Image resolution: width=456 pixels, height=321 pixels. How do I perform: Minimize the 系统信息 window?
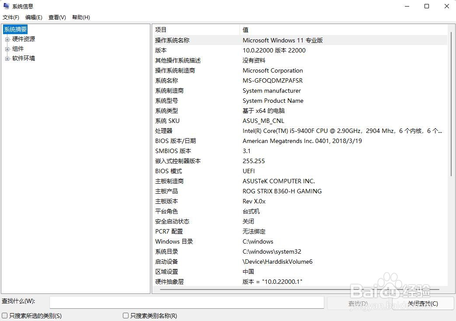407,6
